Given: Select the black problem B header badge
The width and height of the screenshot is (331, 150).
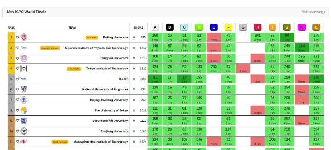Looking at the screenshot, I should pyautogui.click(x=170, y=27).
